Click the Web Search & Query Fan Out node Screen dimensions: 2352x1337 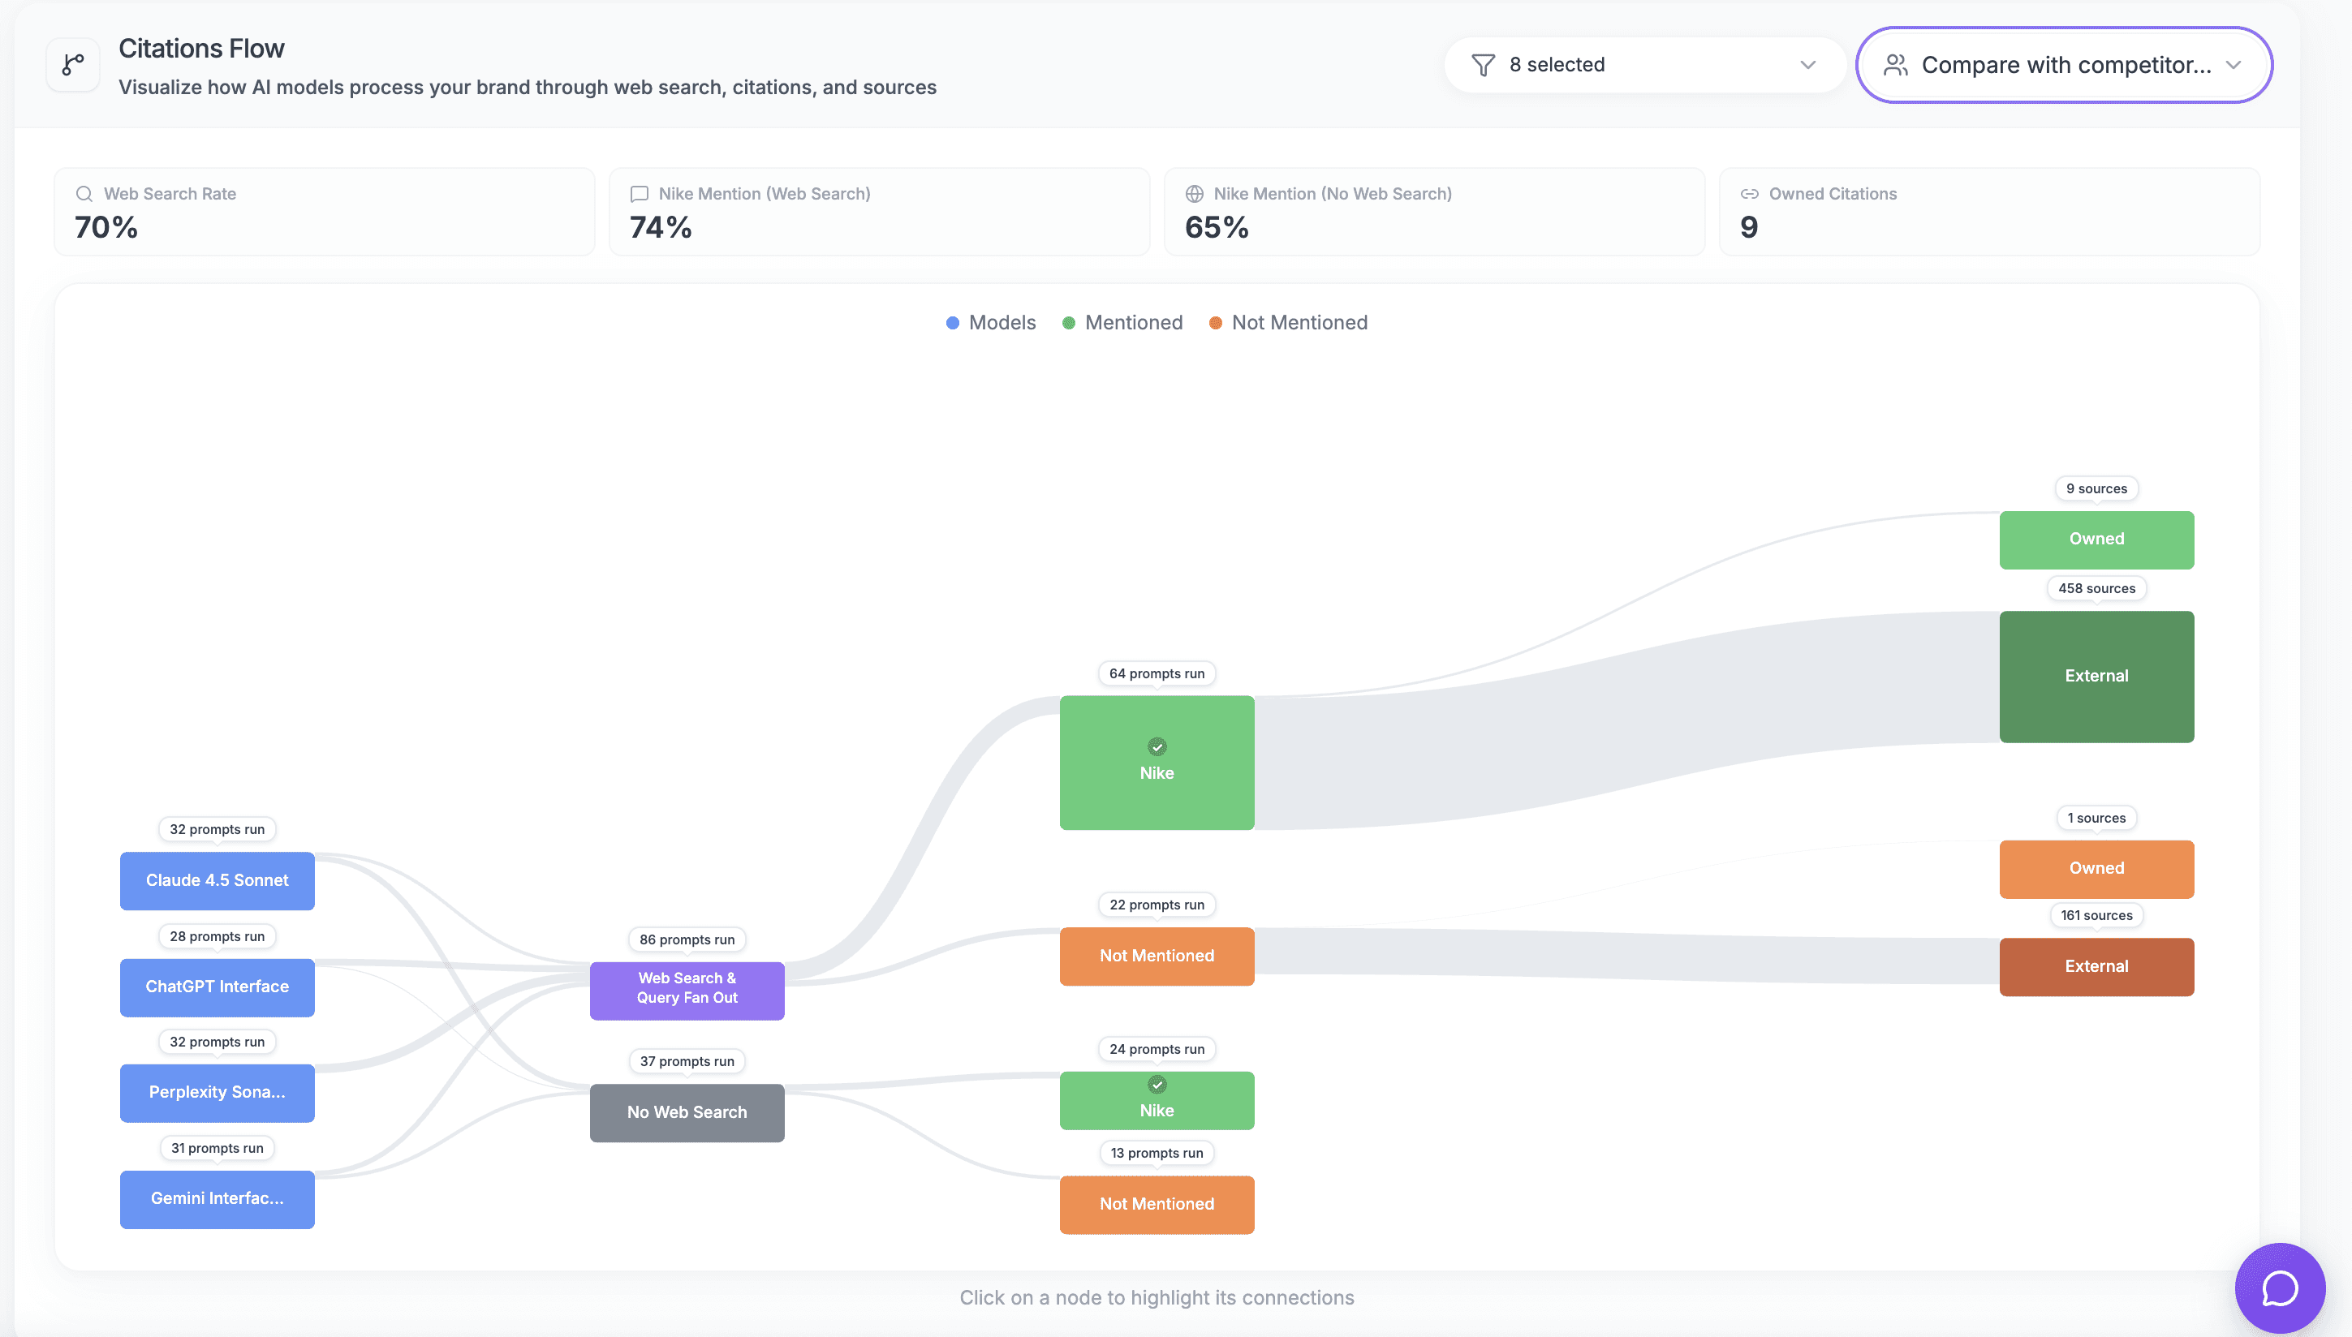tap(687, 991)
